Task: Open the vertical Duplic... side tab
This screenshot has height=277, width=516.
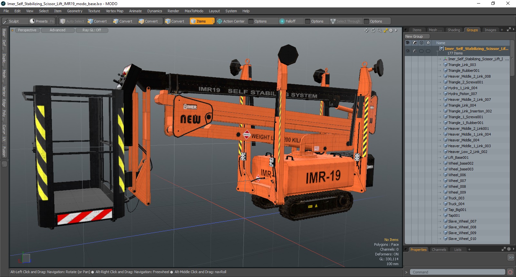Action: [x=4, y=60]
